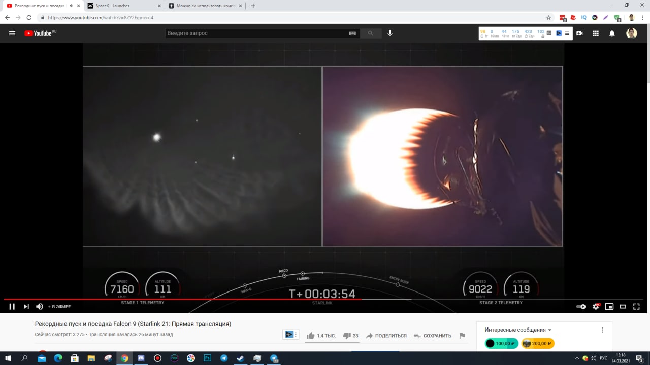650x365 pixels.
Task: Click the ENTRY BURN timeline marker
Action: tap(398, 284)
